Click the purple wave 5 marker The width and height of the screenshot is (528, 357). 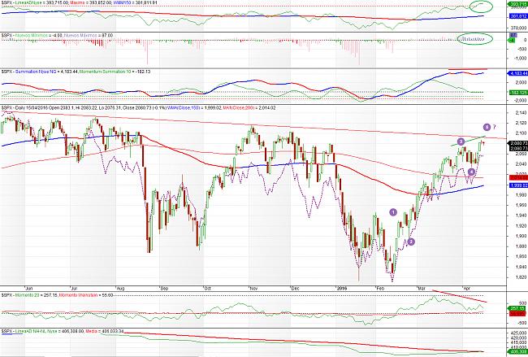487,127
